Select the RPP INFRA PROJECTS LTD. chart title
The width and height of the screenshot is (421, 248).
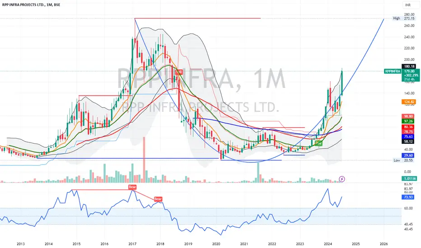31,5
